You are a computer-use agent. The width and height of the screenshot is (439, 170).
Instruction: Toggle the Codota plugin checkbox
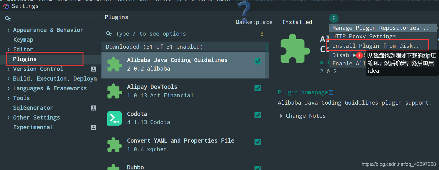(x=257, y=115)
